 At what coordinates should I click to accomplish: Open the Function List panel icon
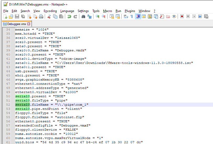coord(162,16)
